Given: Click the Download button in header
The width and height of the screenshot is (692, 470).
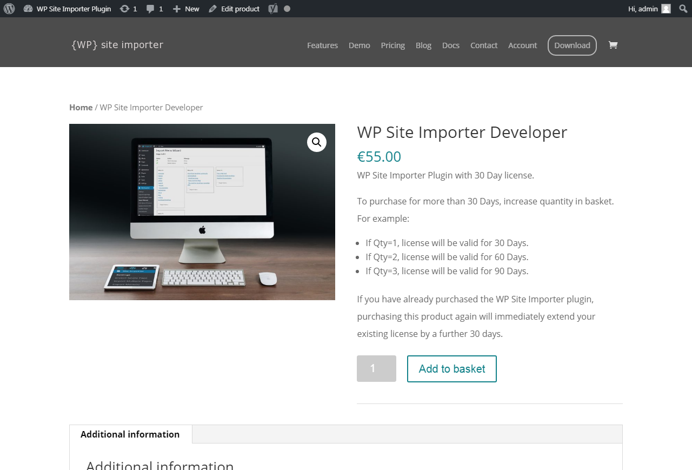Looking at the screenshot, I should (x=572, y=45).
